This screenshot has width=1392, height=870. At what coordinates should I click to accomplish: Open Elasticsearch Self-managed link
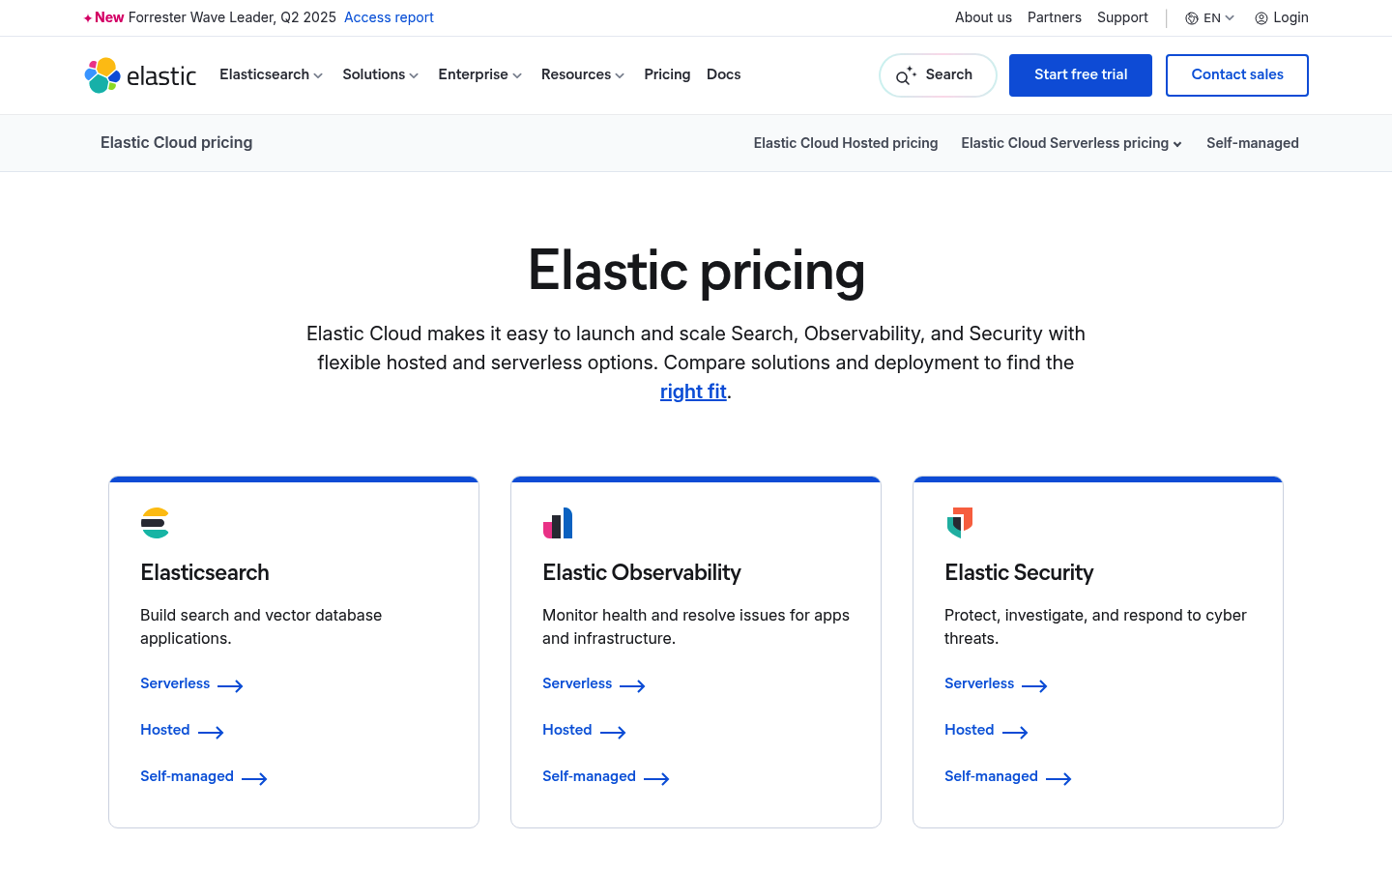(x=188, y=776)
